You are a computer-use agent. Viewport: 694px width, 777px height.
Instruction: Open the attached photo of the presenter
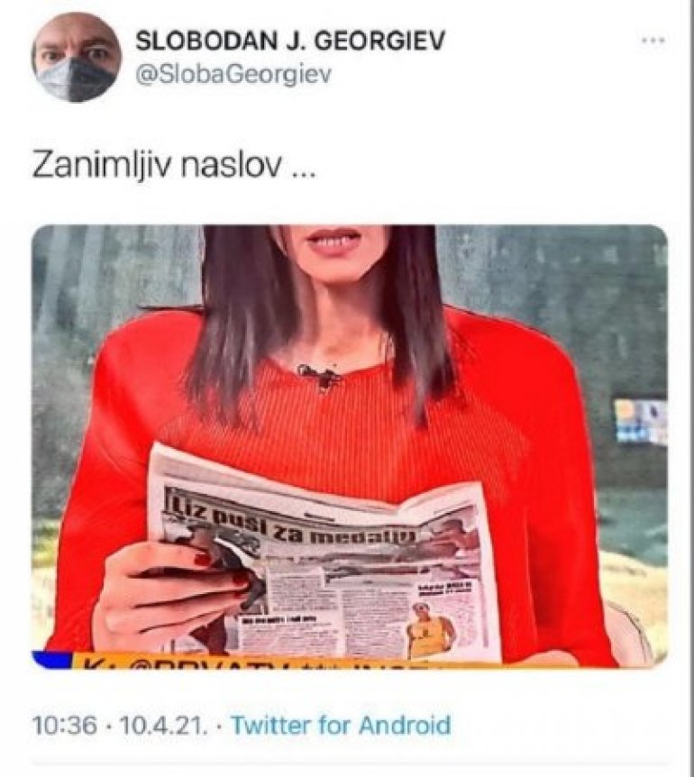click(350, 446)
